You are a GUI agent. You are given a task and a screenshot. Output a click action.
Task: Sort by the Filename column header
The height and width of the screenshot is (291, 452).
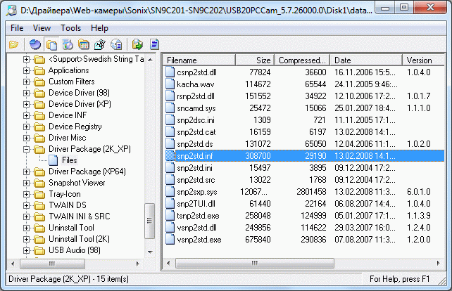tap(199, 60)
